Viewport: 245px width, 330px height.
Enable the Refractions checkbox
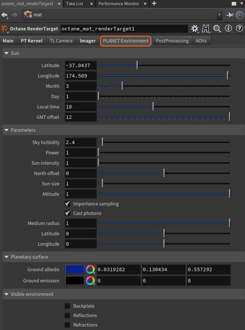tap(67, 325)
